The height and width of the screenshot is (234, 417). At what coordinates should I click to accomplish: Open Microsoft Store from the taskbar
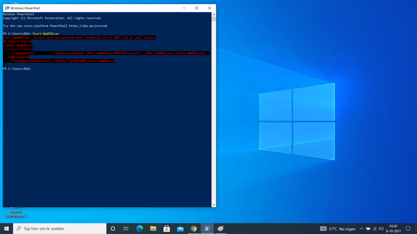167,228
